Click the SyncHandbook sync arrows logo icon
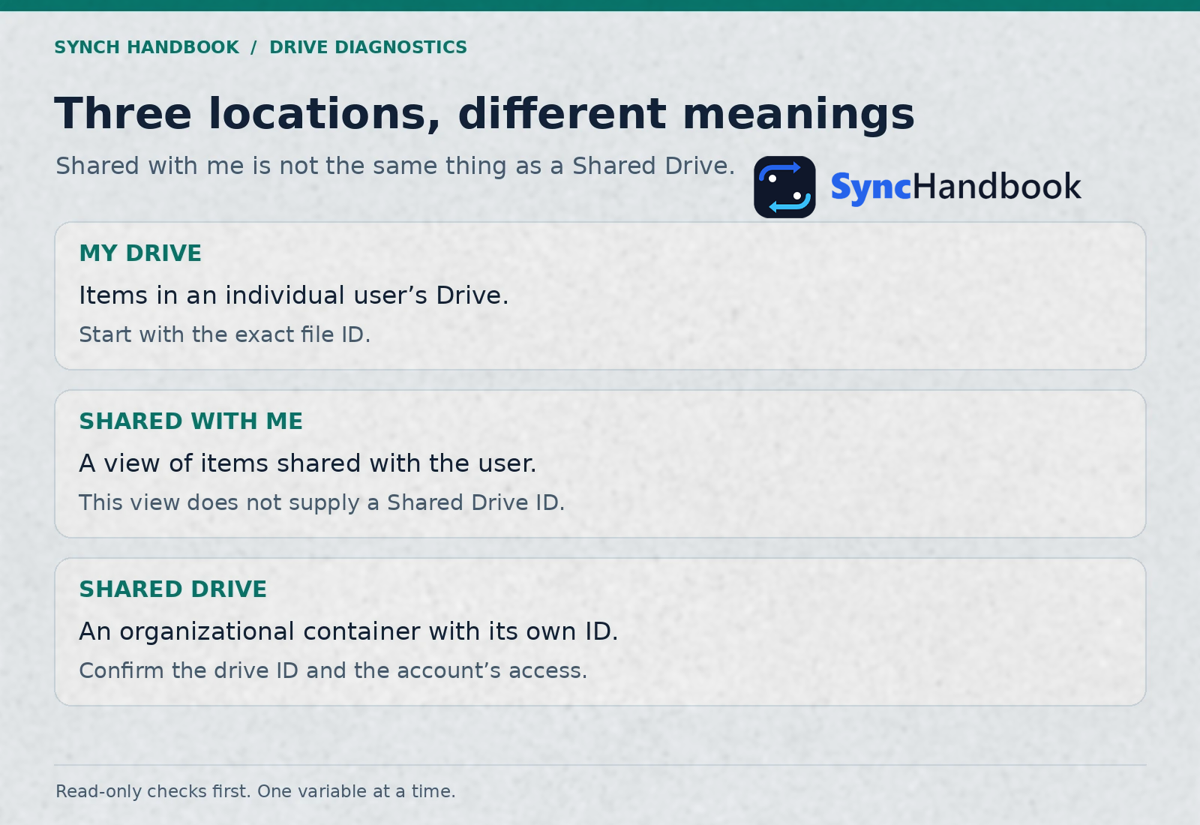Screen dimensions: 1200x825 click(784, 187)
